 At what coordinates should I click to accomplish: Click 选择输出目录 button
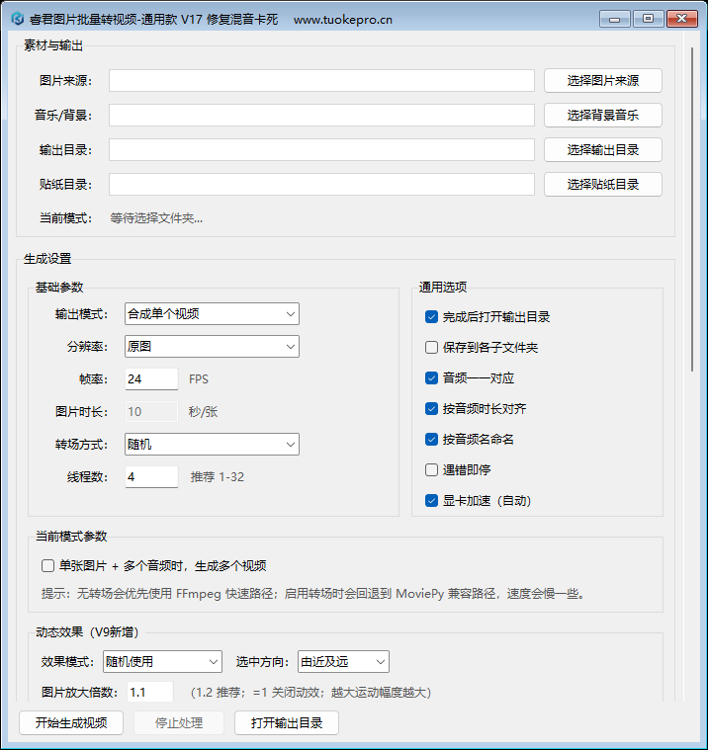[602, 150]
